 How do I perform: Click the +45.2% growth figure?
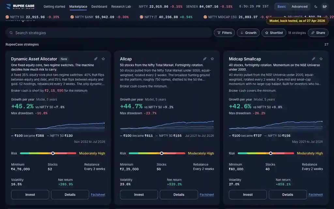point(23,106)
